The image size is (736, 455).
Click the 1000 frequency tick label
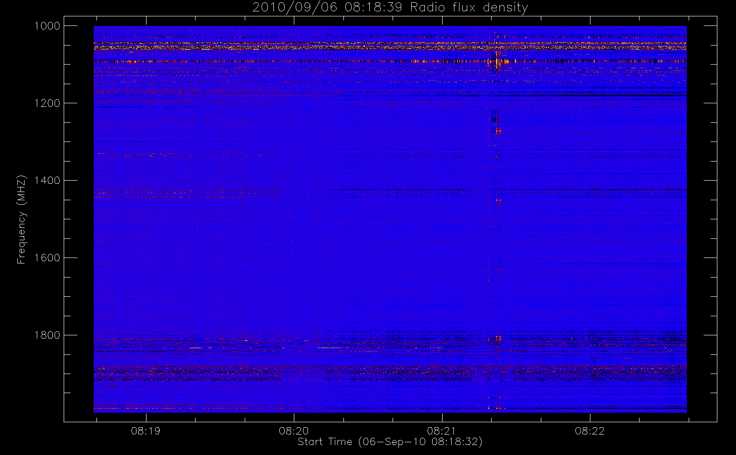point(47,26)
